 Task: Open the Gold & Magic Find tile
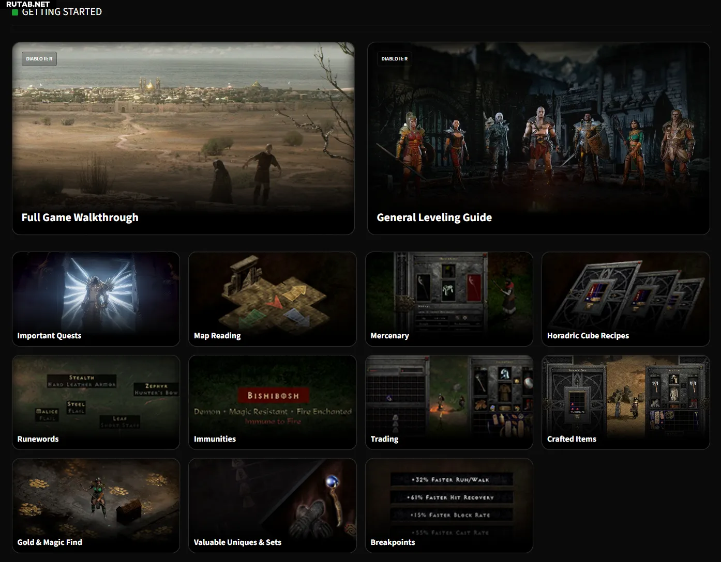[x=96, y=505]
